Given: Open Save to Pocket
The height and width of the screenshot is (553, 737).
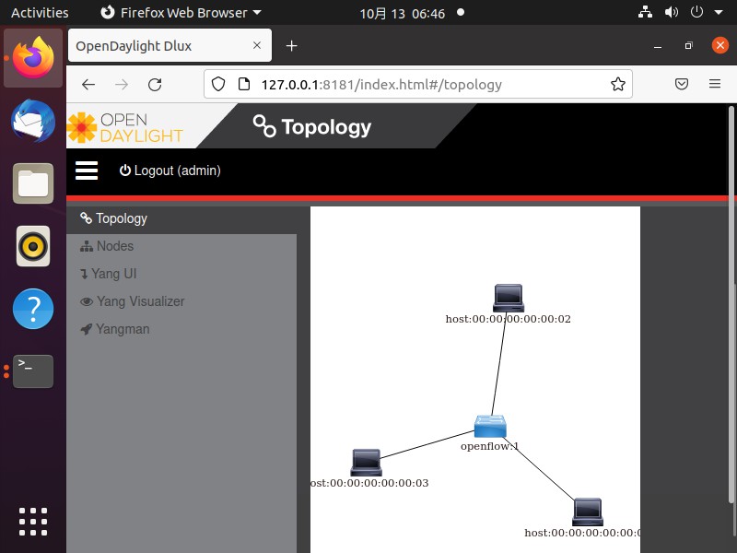Looking at the screenshot, I should [682, 84].
